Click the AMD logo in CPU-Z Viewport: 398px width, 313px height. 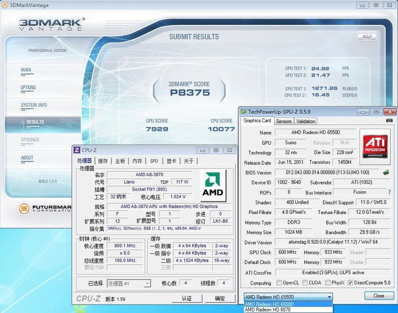(213, 185)
